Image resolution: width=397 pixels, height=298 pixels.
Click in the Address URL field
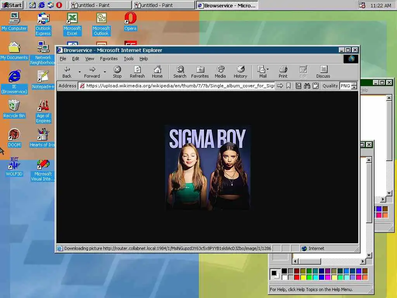[177, 86]
